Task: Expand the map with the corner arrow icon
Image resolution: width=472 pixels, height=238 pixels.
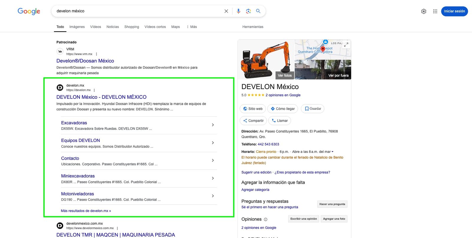Action: (346, 44)
